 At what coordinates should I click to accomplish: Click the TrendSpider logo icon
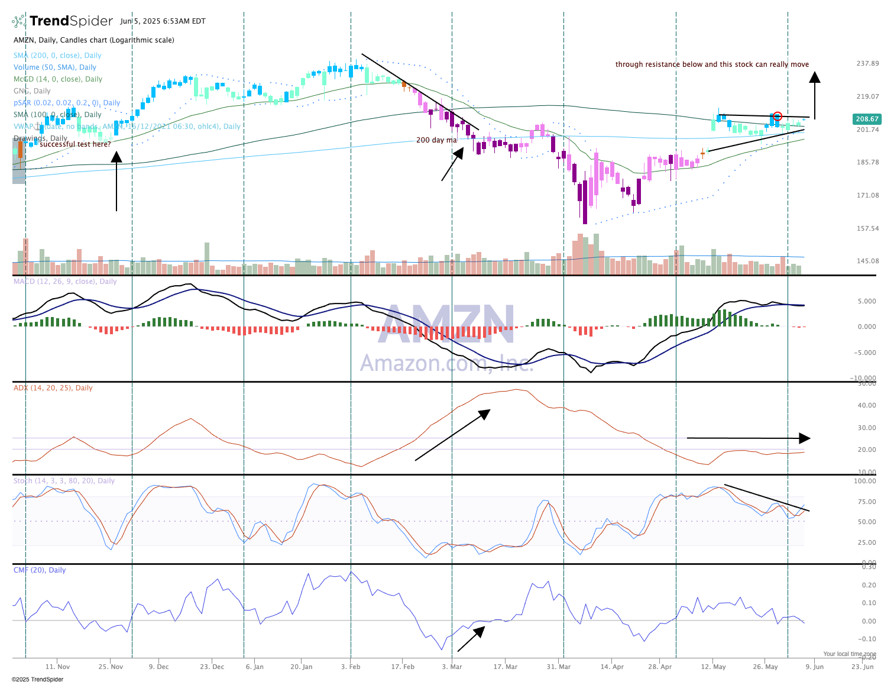19,21
